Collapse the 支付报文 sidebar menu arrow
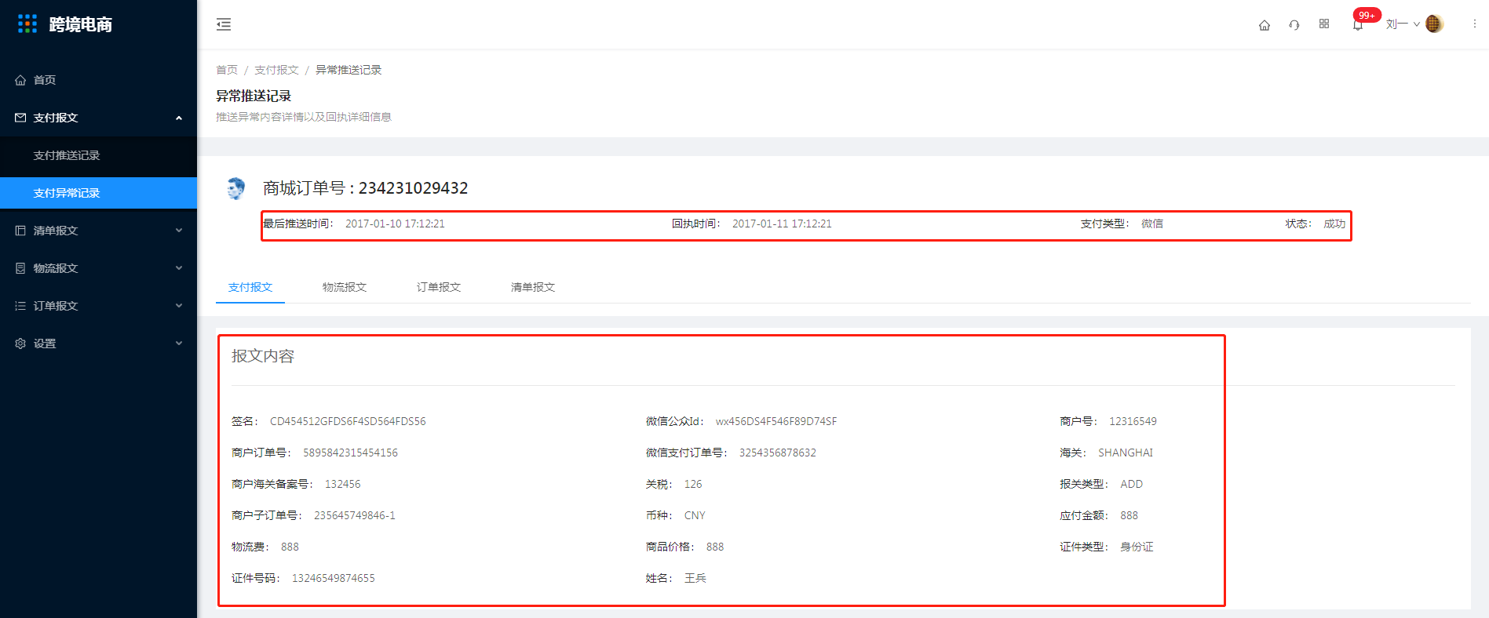Image resolution: width=1489 pixels, height=618 pixels. click(x=179, y=118)
